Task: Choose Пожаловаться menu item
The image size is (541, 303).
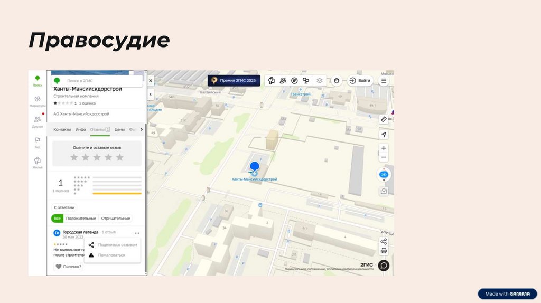Action: pyautogui.click(x=113, y=255)
